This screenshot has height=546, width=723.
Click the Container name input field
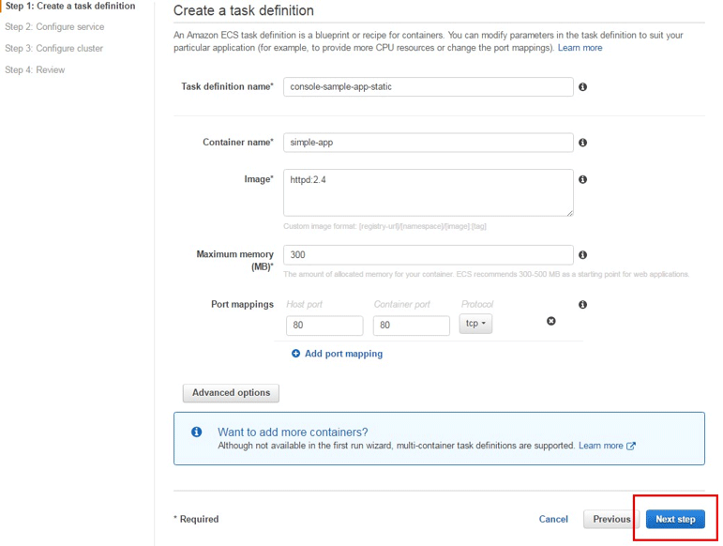click(x=429, y=143)
